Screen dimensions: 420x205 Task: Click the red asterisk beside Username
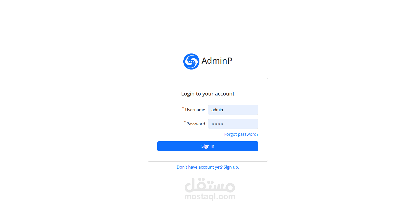tap(183, 108)
